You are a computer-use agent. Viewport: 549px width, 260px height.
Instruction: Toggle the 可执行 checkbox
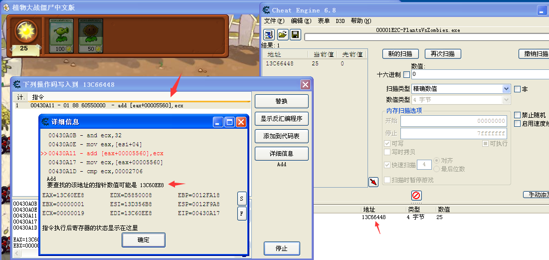point(485,143)
